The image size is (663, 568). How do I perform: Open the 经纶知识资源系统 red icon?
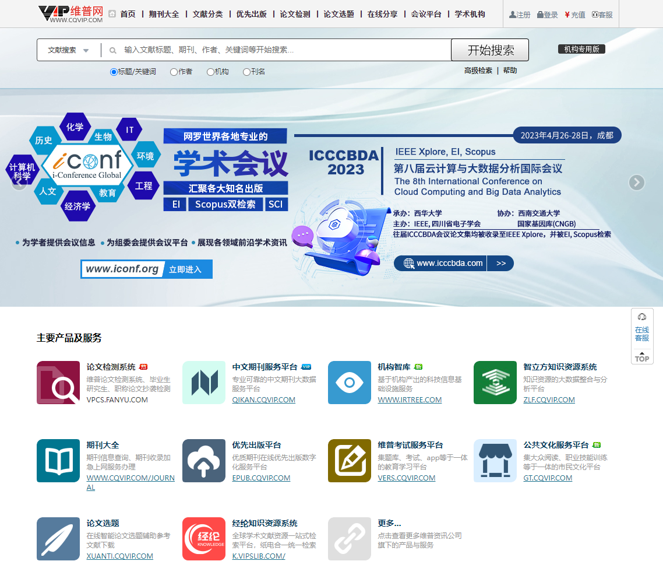point(204,538)
